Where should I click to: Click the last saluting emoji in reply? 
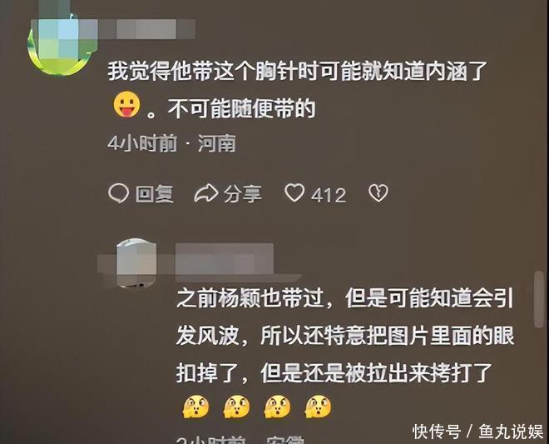[318, 407]
